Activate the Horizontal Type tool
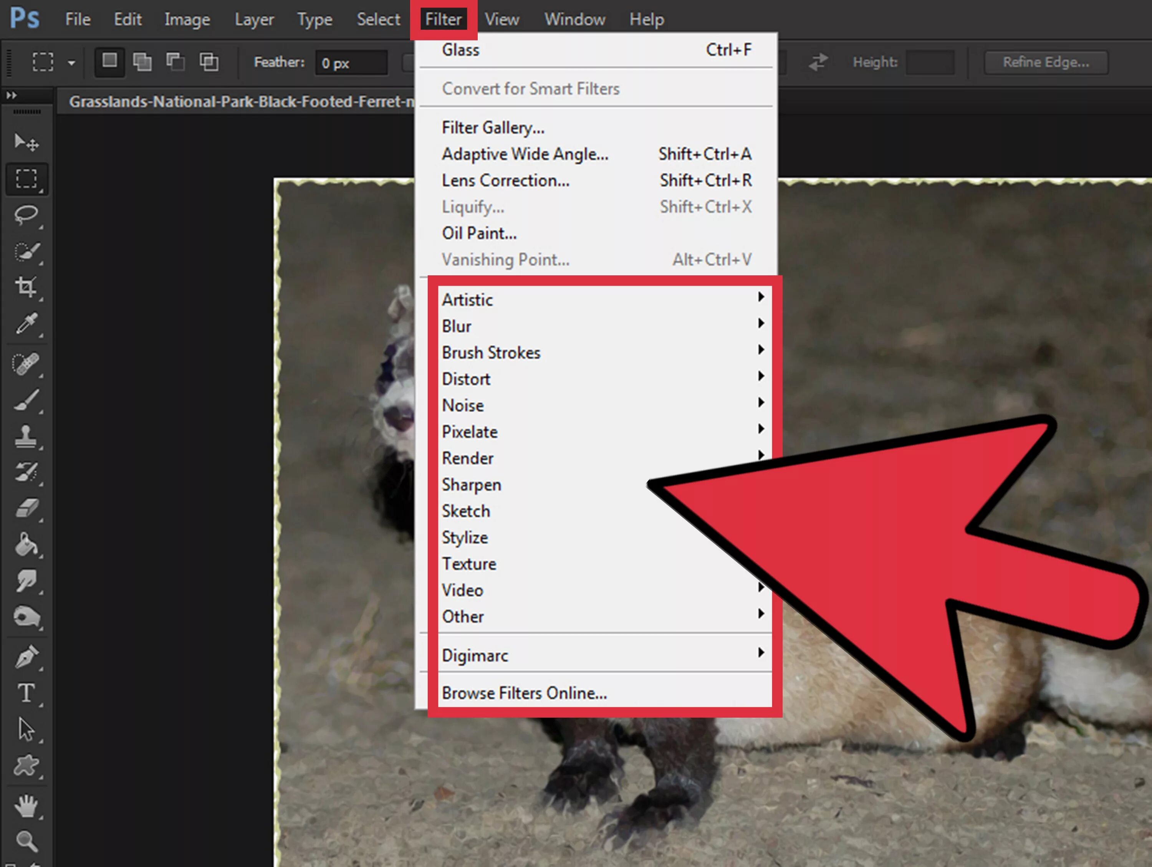 (26, 693)
